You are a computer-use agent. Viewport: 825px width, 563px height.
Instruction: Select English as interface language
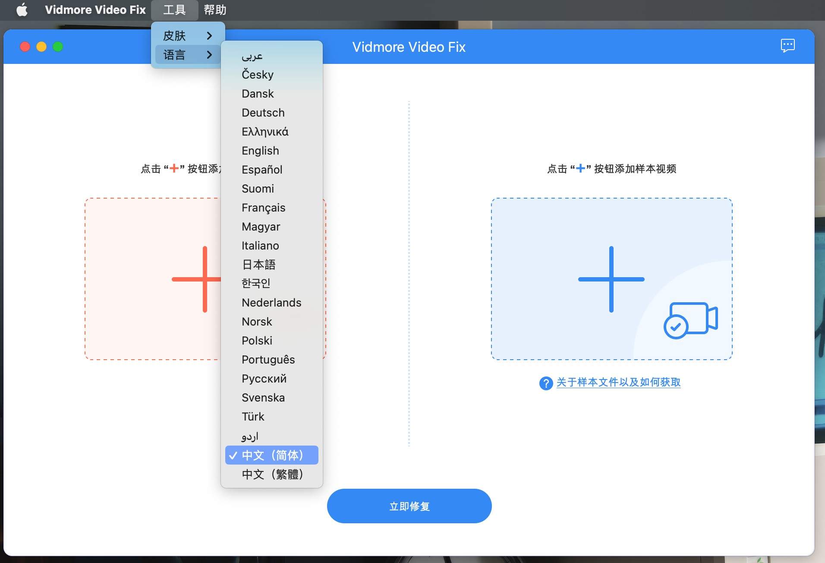point(260,151)
